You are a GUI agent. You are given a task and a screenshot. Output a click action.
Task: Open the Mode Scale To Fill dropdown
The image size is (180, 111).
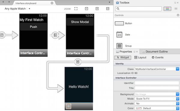point(157,99)
